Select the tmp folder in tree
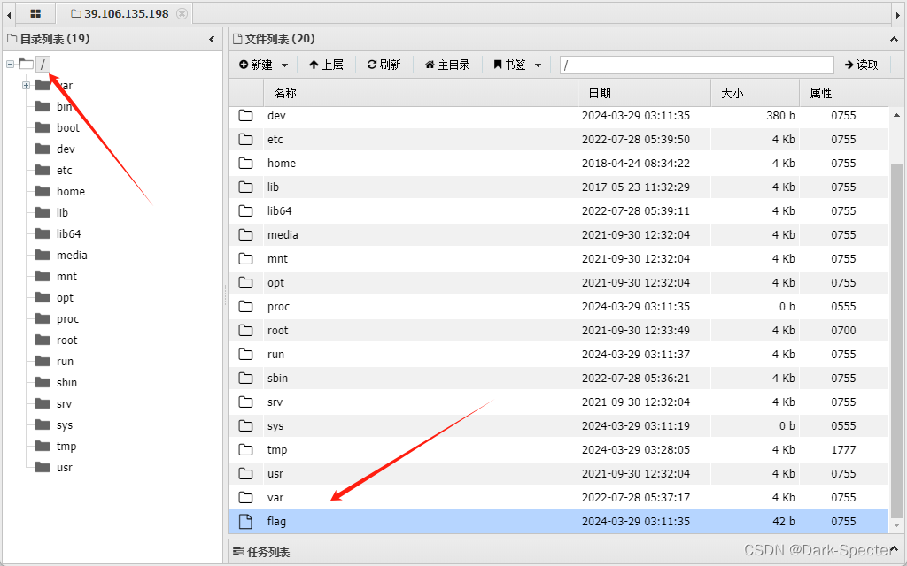This screenshot has width=907, height=566. click(x=66, y=447)
